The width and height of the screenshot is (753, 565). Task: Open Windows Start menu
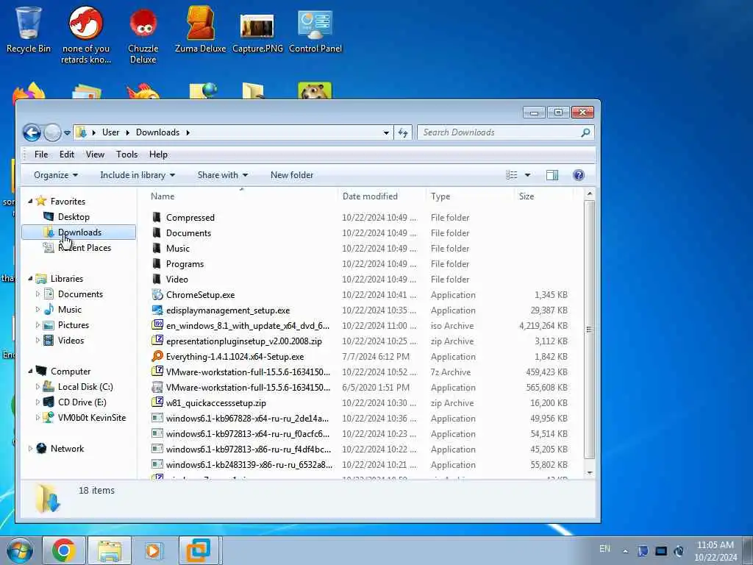20,550
